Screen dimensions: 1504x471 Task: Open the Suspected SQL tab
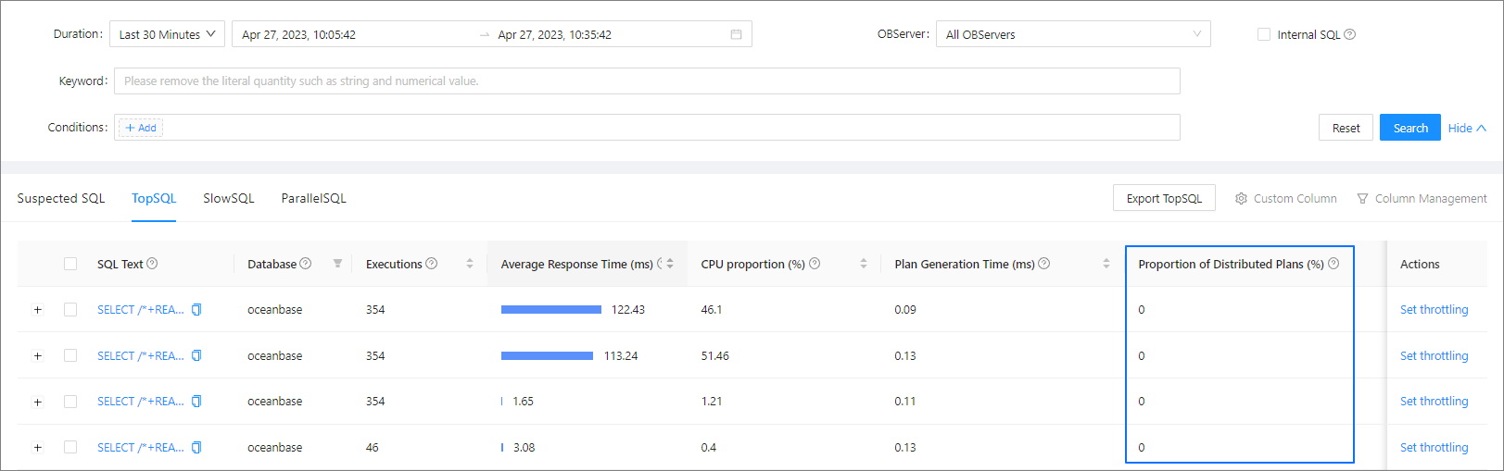click(61, 199)
